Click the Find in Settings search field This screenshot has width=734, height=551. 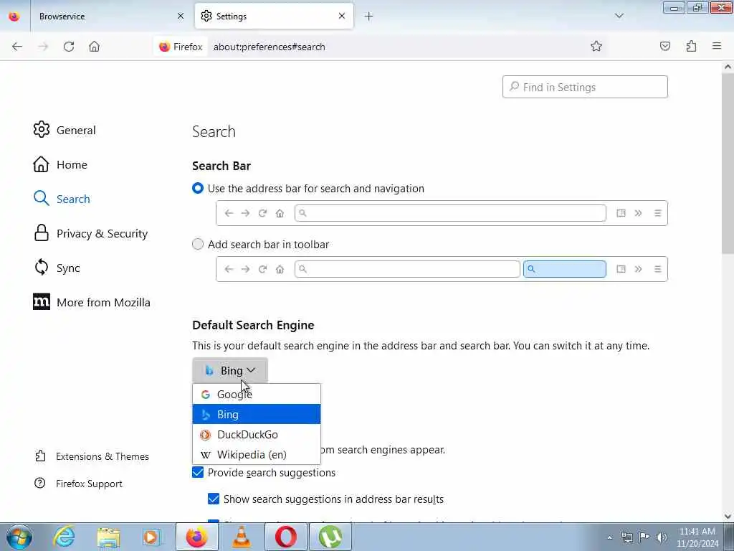(585, 87)
